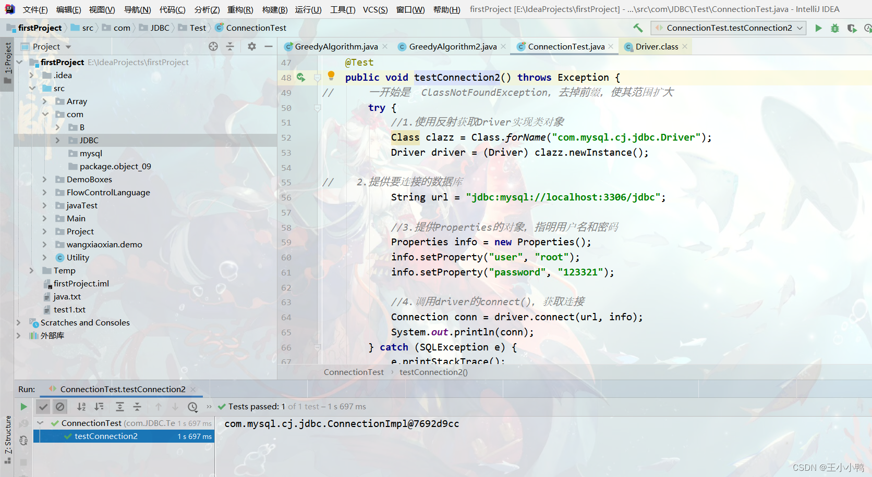Open the 文件(F) menu
This screenshot has height=477, width=872.
click(35, 9)
